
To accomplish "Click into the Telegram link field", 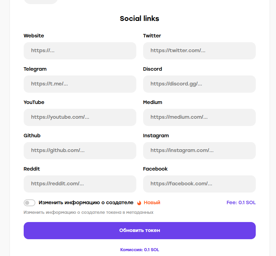I will (x=80, y=84).
